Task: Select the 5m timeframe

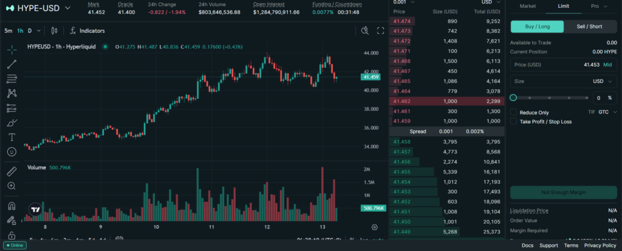Action: pyautogui.click(x=9, y=30)
